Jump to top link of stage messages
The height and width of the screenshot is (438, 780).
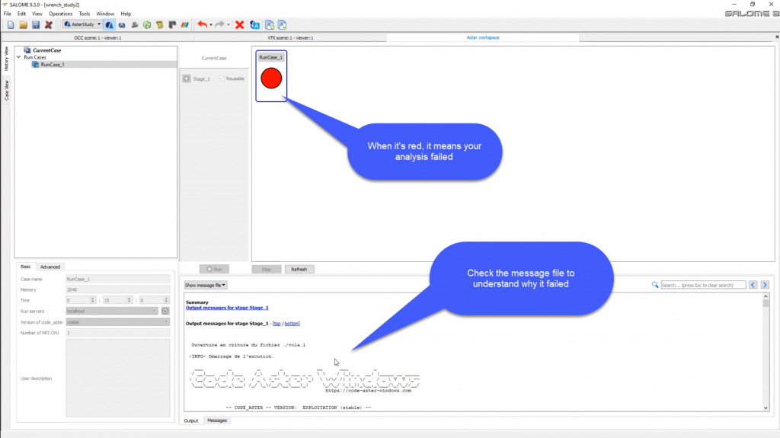tap(277, 324)
